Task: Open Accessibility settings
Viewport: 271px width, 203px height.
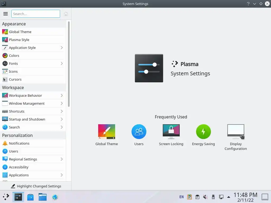Action: tap(33, 167)
